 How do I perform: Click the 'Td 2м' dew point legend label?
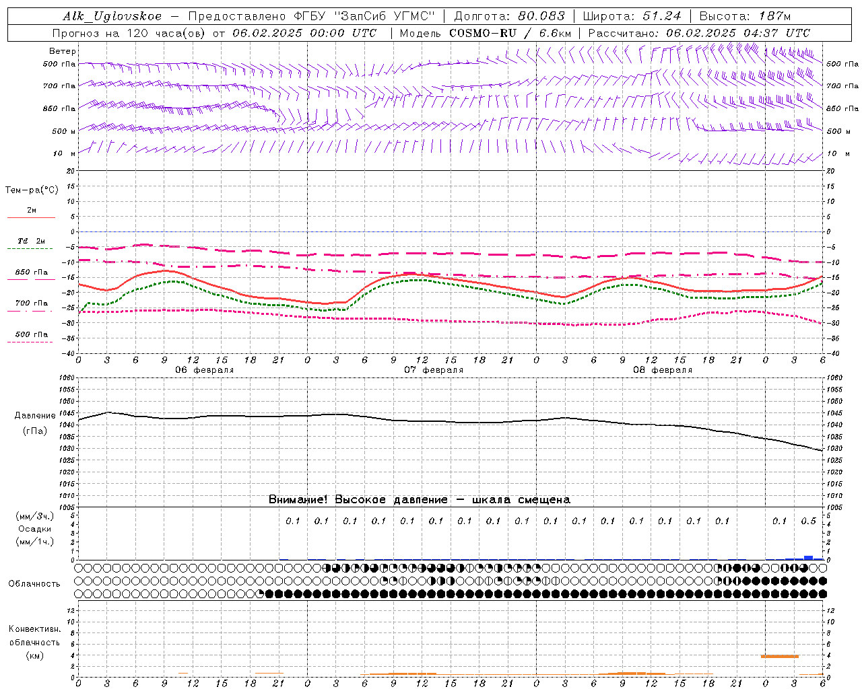coord(31,241)
